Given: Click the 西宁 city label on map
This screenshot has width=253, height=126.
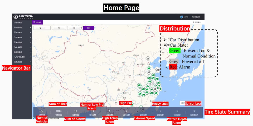Looking at the screenshot, I should pos(113,72).
